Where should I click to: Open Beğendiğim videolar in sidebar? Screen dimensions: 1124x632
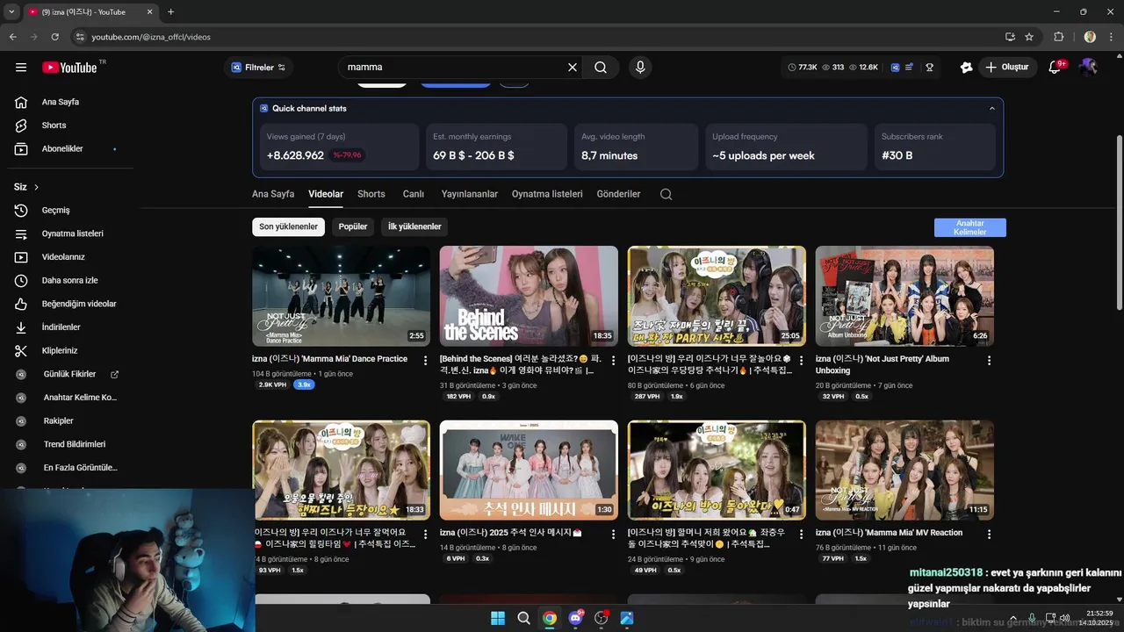(79, 305)
